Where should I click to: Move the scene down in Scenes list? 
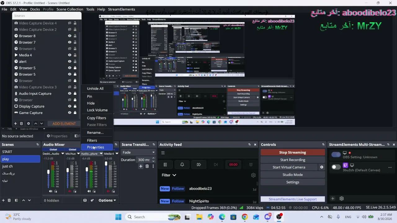[29, 200]
